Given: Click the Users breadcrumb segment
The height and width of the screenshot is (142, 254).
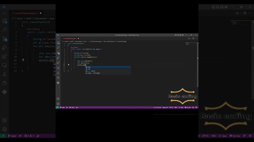Looking at the screenshot, I should pyautogui.click(x=67, y=41).
